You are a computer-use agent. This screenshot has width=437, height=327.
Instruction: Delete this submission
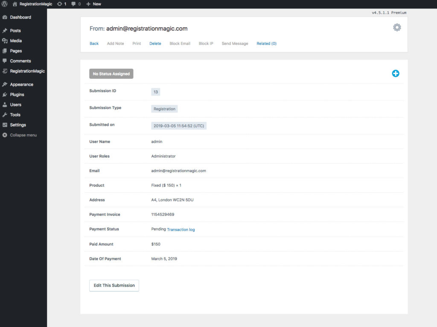pos(155,43)
